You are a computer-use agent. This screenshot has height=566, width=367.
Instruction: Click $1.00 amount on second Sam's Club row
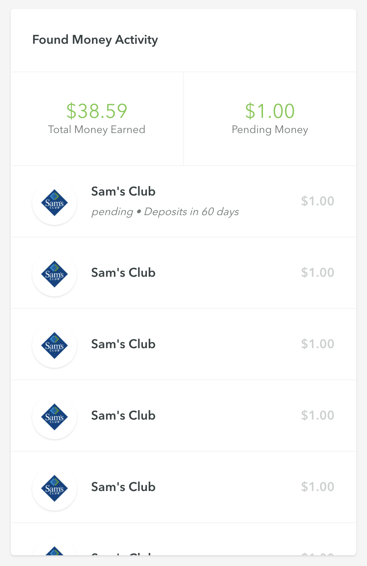coord(317,272)
